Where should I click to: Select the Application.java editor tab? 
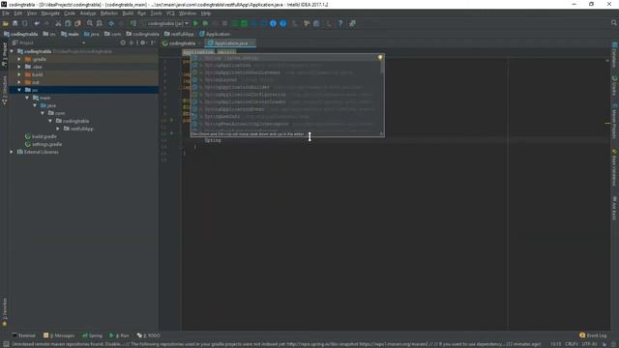point(230,43)
